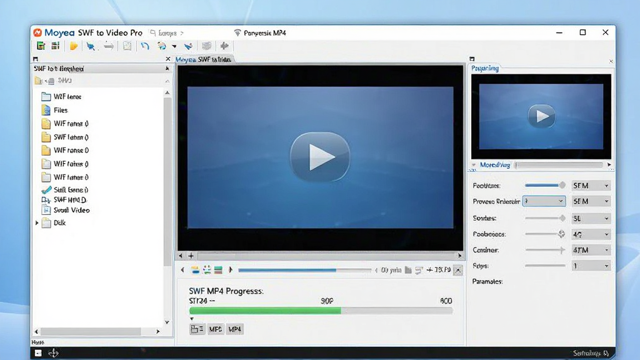Viewport: 640px width, 360px height.
Task: Click the 'Coniner' slider
Action: tap(545, 250)
